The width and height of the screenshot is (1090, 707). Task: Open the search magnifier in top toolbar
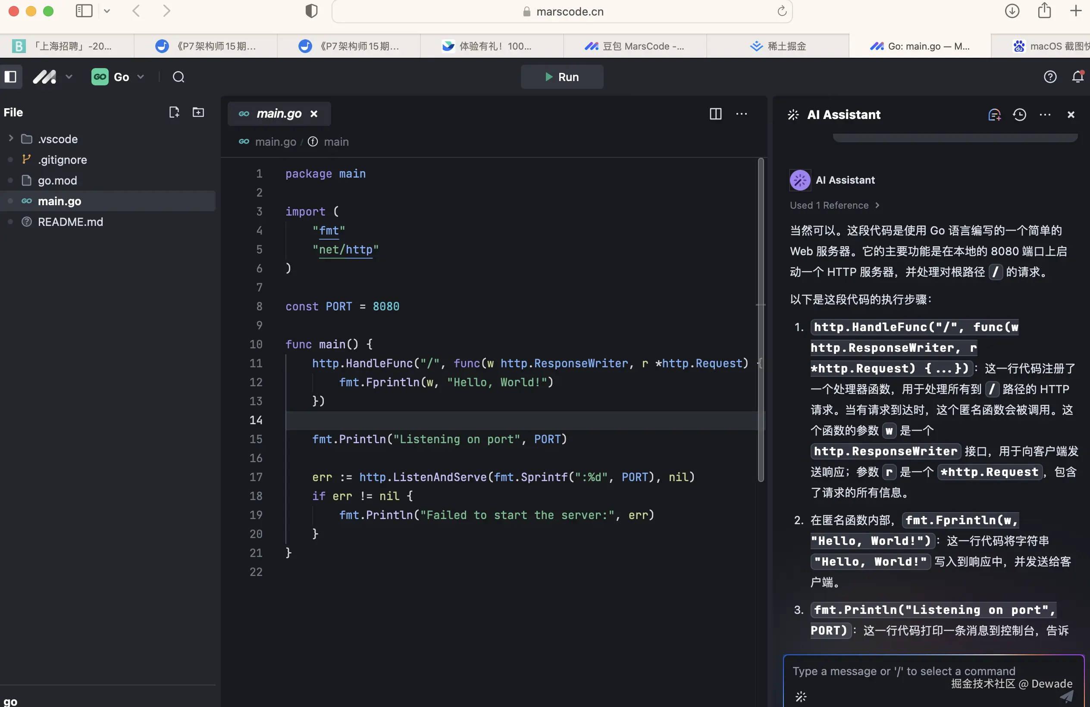[x=179, y=77]
